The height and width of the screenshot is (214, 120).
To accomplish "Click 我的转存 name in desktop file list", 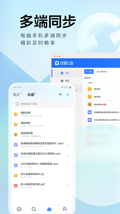I will click(x=97, y=89).
